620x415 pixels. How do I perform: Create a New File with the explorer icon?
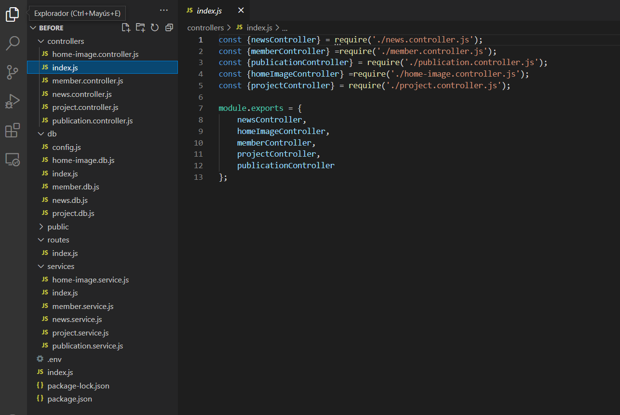coord(126,27)
